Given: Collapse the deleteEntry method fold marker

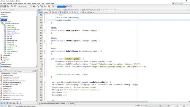Looking at the screenshot, I should (45, 51).
